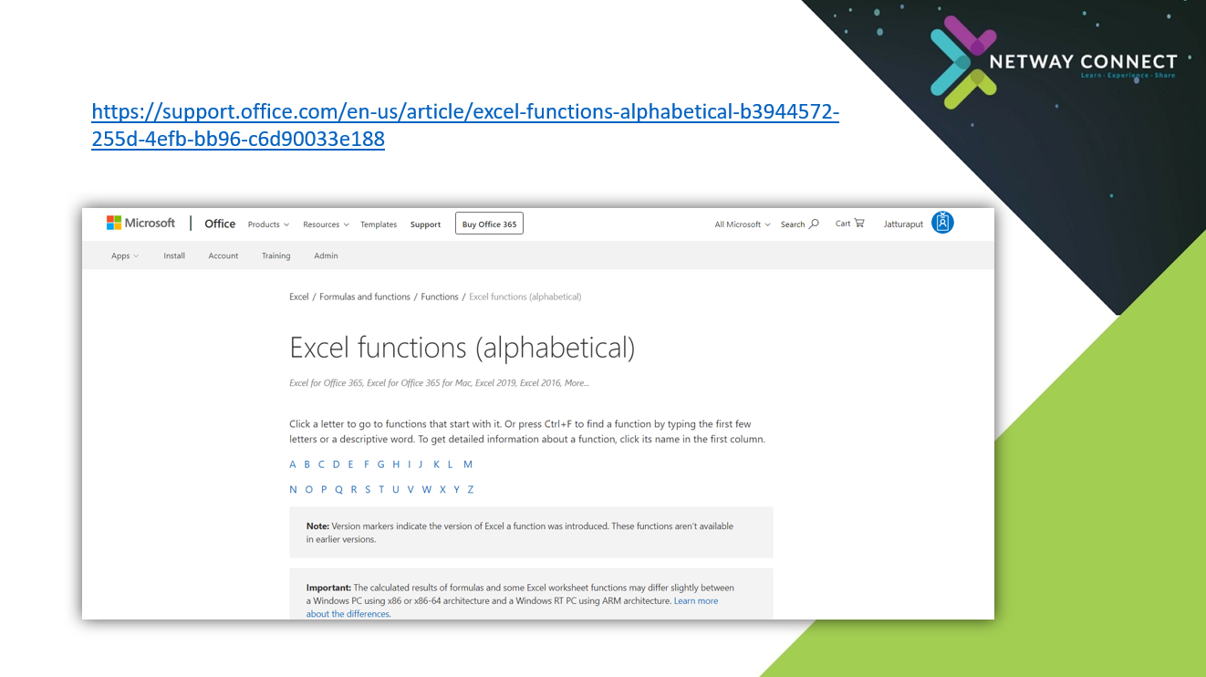Open Learn more about the differences link
1206x677 pixels.
pos(695,601)
